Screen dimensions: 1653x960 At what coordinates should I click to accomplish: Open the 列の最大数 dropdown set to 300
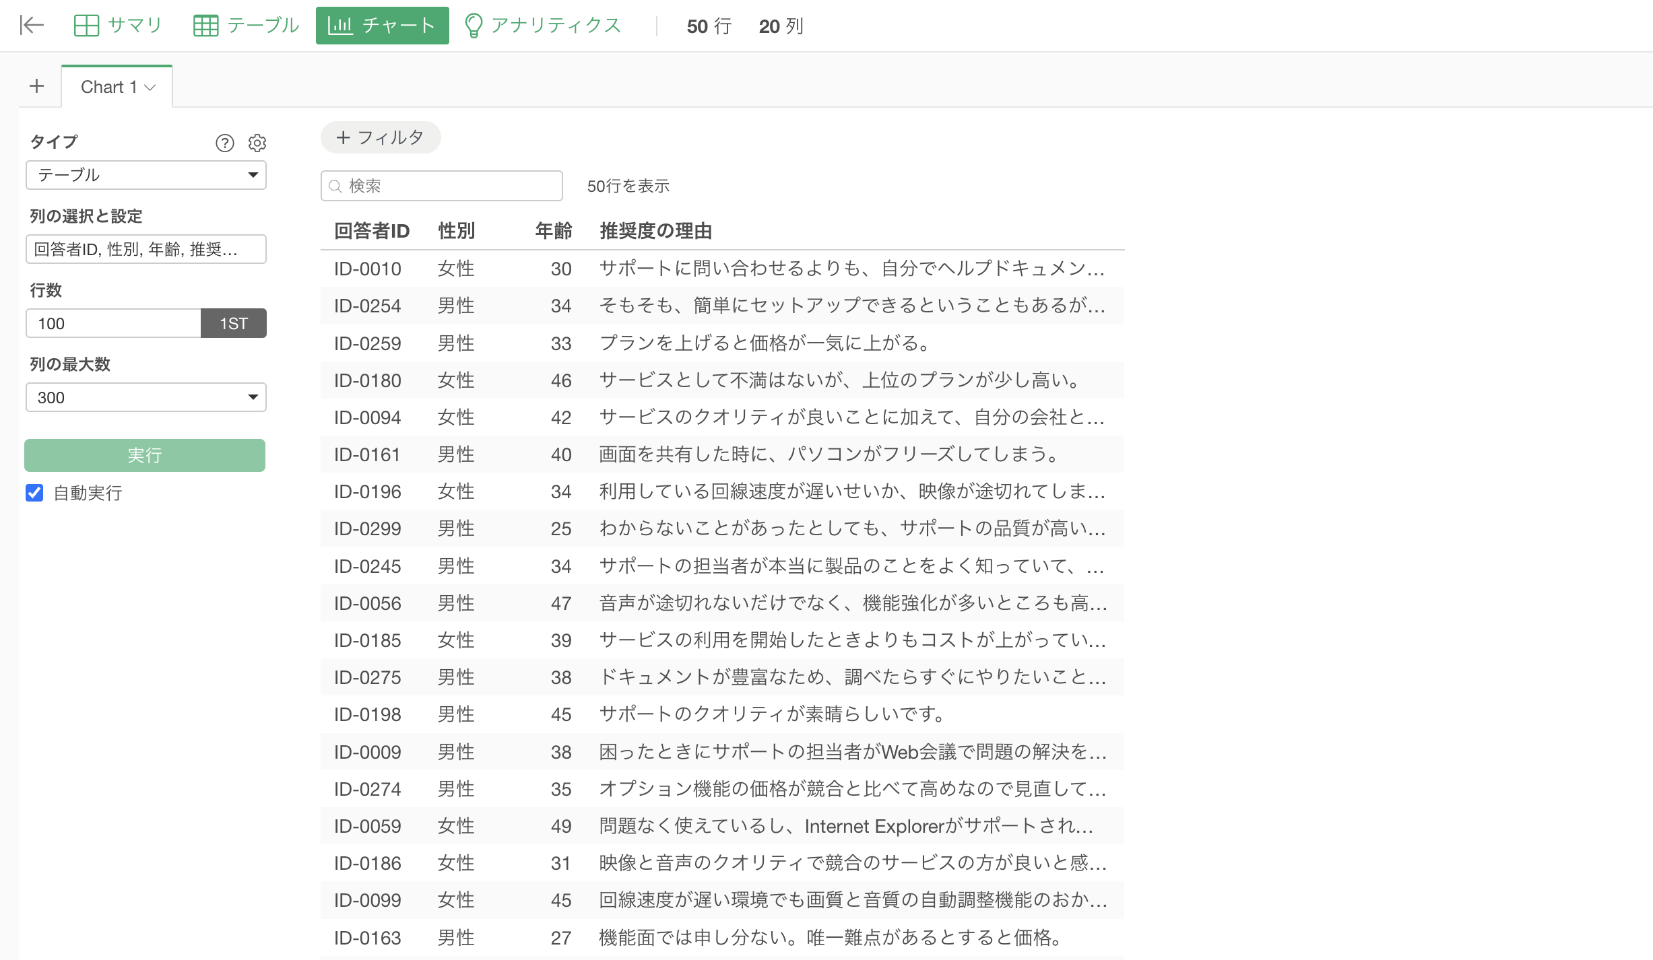pos(145,397)
